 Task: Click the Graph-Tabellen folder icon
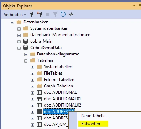[39, 86]
